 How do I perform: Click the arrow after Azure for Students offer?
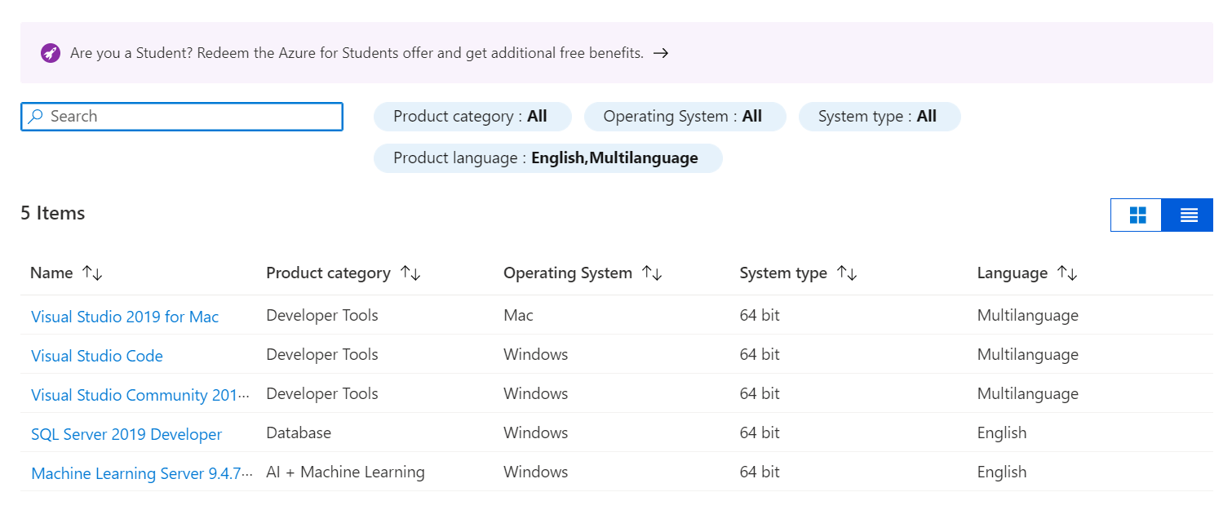661,53
